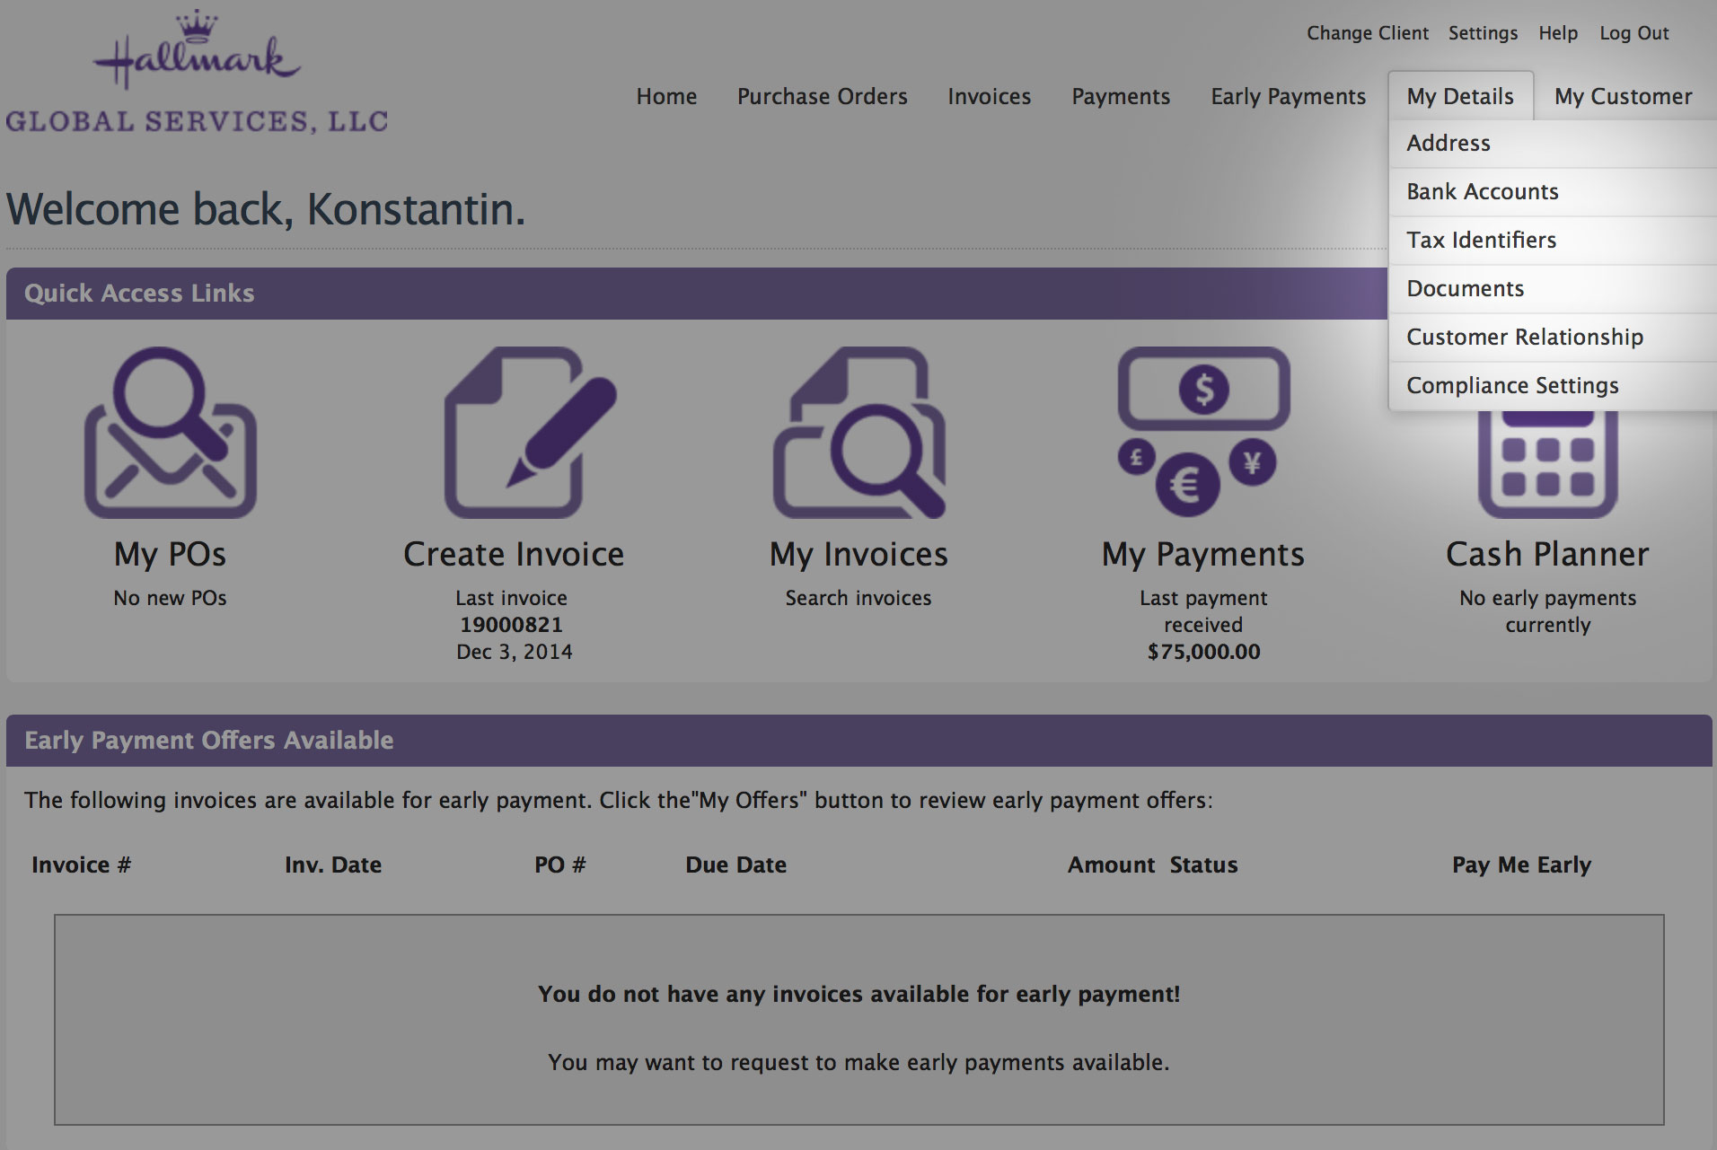Open the Change Client link
Screen dimensions: 1717x1150
pyautogui.click(x=1367, y=33)
